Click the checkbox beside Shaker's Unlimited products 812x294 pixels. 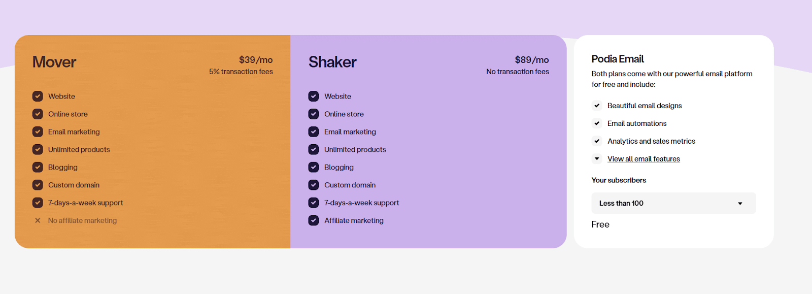tap(314, 150)
